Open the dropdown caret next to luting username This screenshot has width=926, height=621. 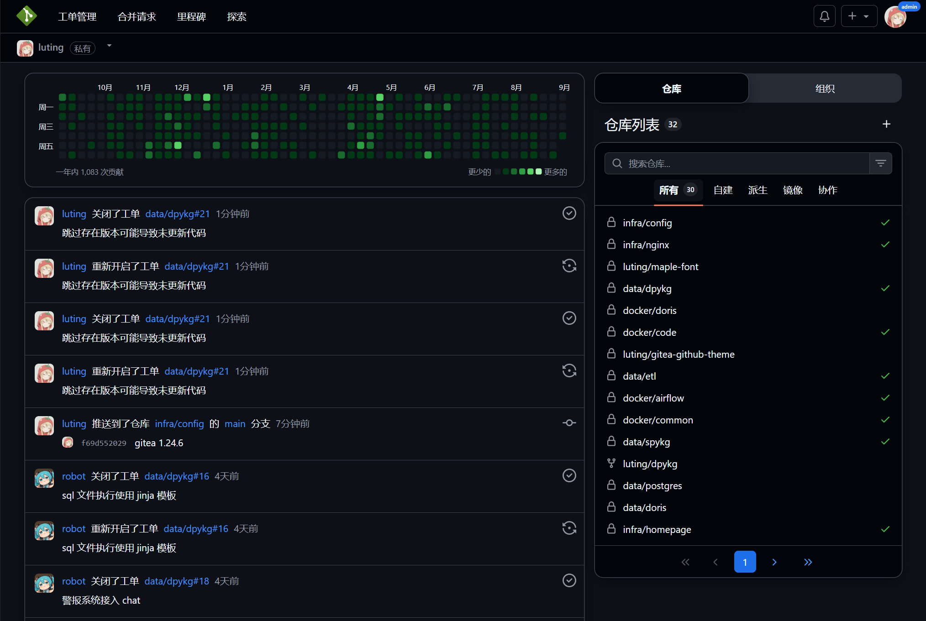pyautogui.click(x=109, y=45)
